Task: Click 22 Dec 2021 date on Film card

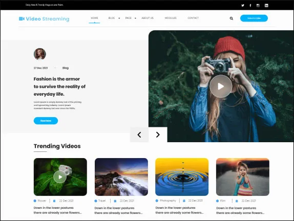Action: 248,201
